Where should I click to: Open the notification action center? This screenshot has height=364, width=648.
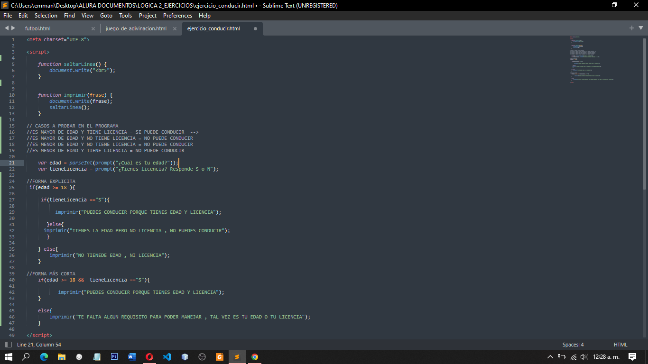632,357
